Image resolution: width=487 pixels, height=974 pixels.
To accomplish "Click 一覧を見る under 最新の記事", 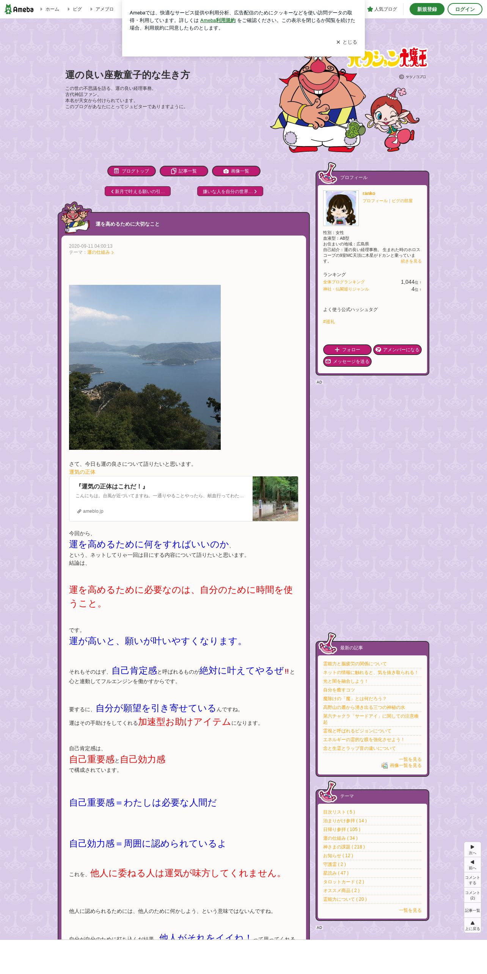I will click(x=410, y=759).
